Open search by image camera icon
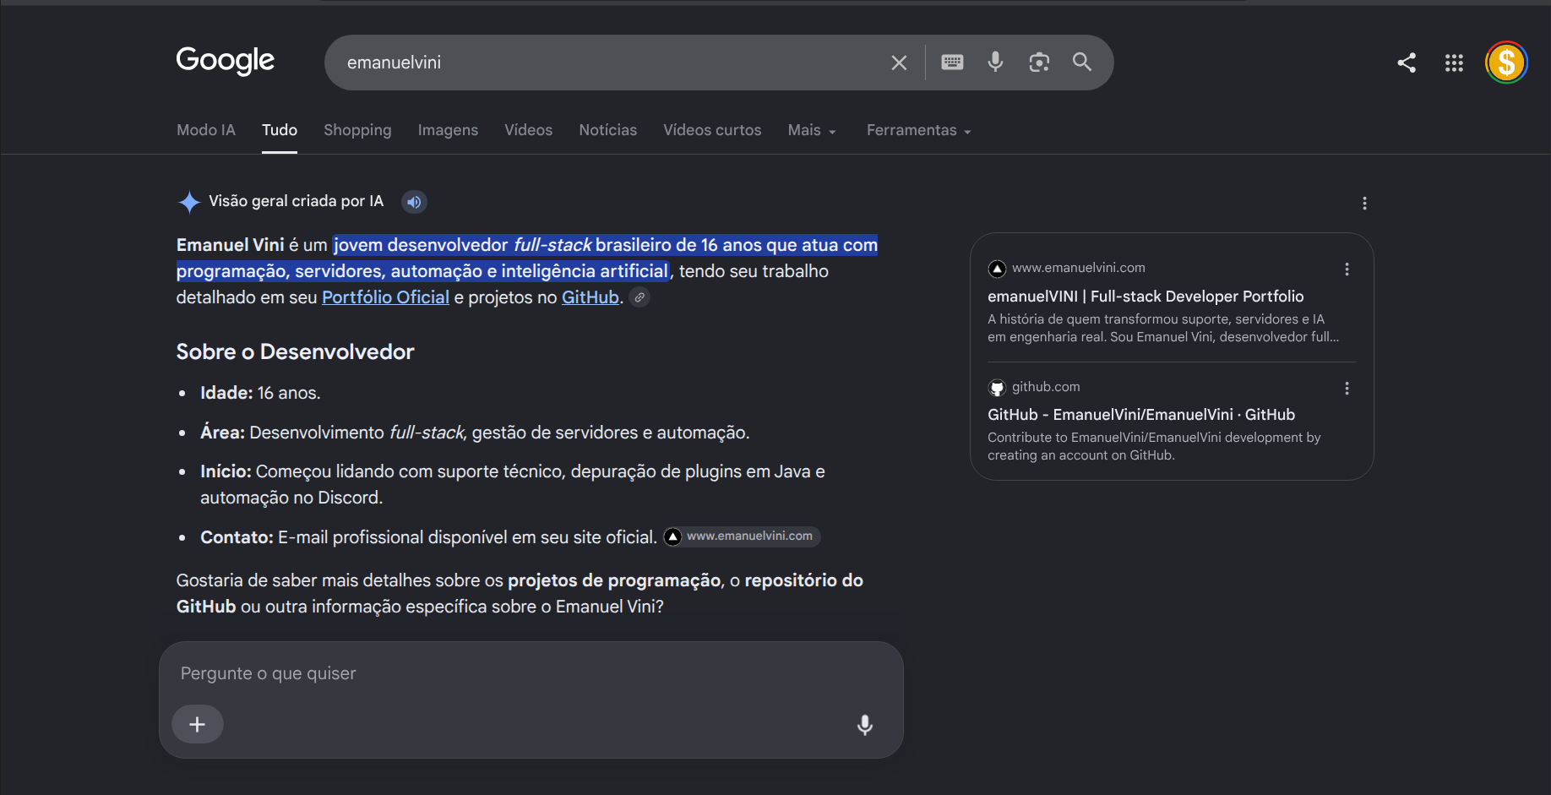Image resolution: width=1551 pixels, height=795 pixels. click(1039, 63)
